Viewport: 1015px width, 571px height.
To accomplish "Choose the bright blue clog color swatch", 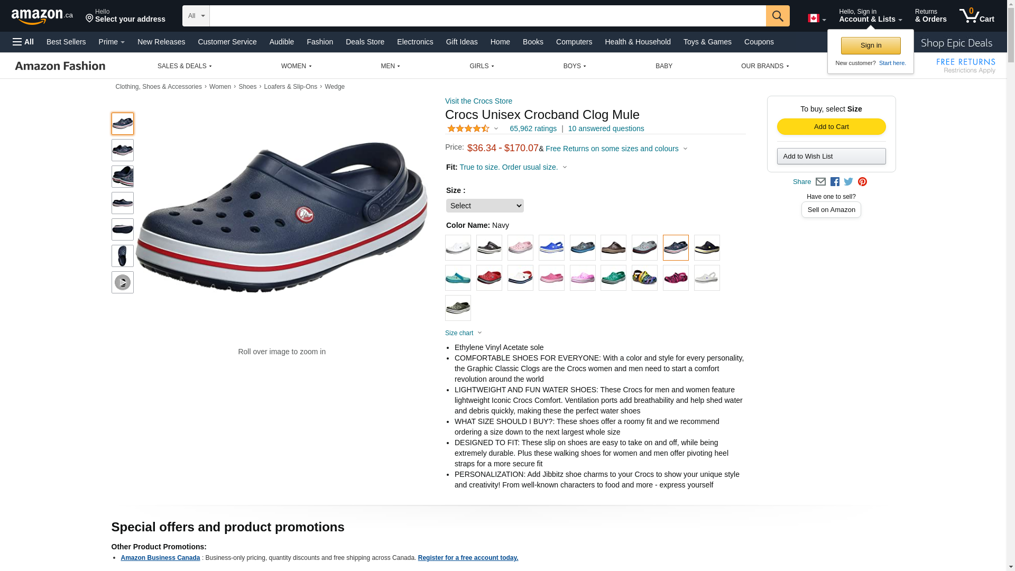I will (551, 248).
